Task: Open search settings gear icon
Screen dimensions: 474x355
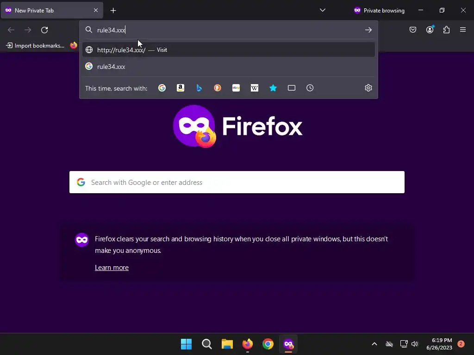Action: (368, 88)
